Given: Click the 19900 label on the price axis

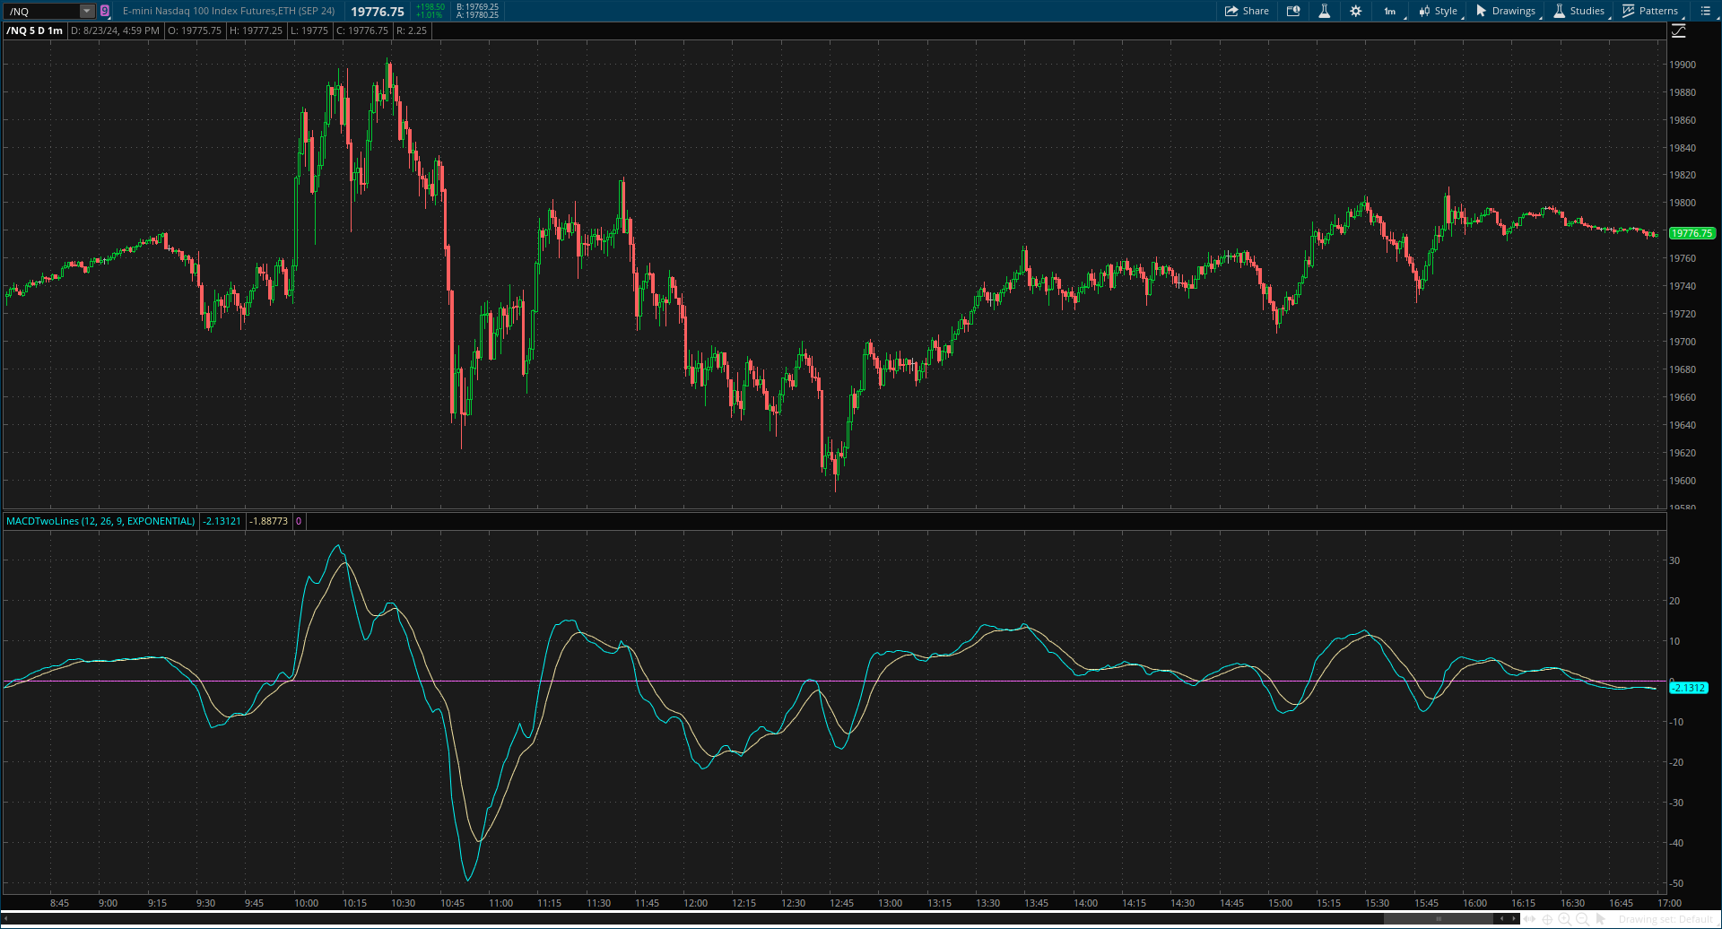Looking at the screenshot, I should 1683,65.
